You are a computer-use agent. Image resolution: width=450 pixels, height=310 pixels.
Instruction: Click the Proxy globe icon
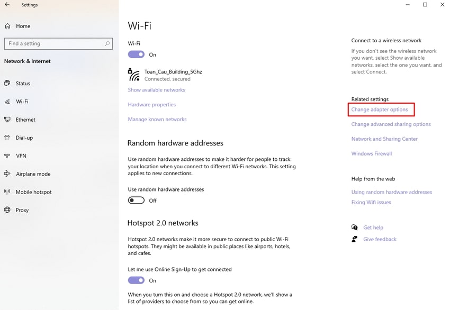(x=7, y=210)
